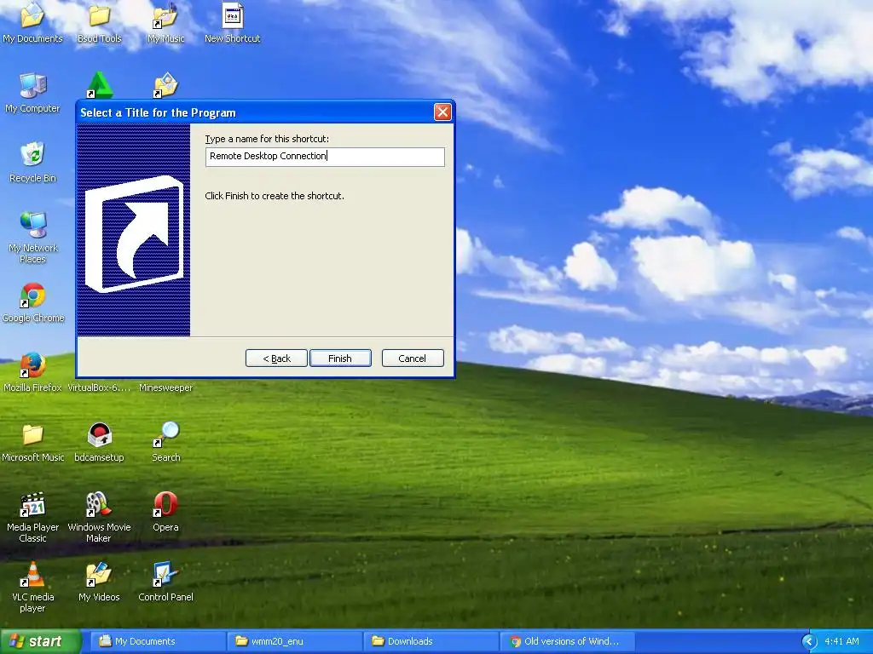Click the folder shortcut icon below My Music
The image size is (873, 654).
(165, 85)
